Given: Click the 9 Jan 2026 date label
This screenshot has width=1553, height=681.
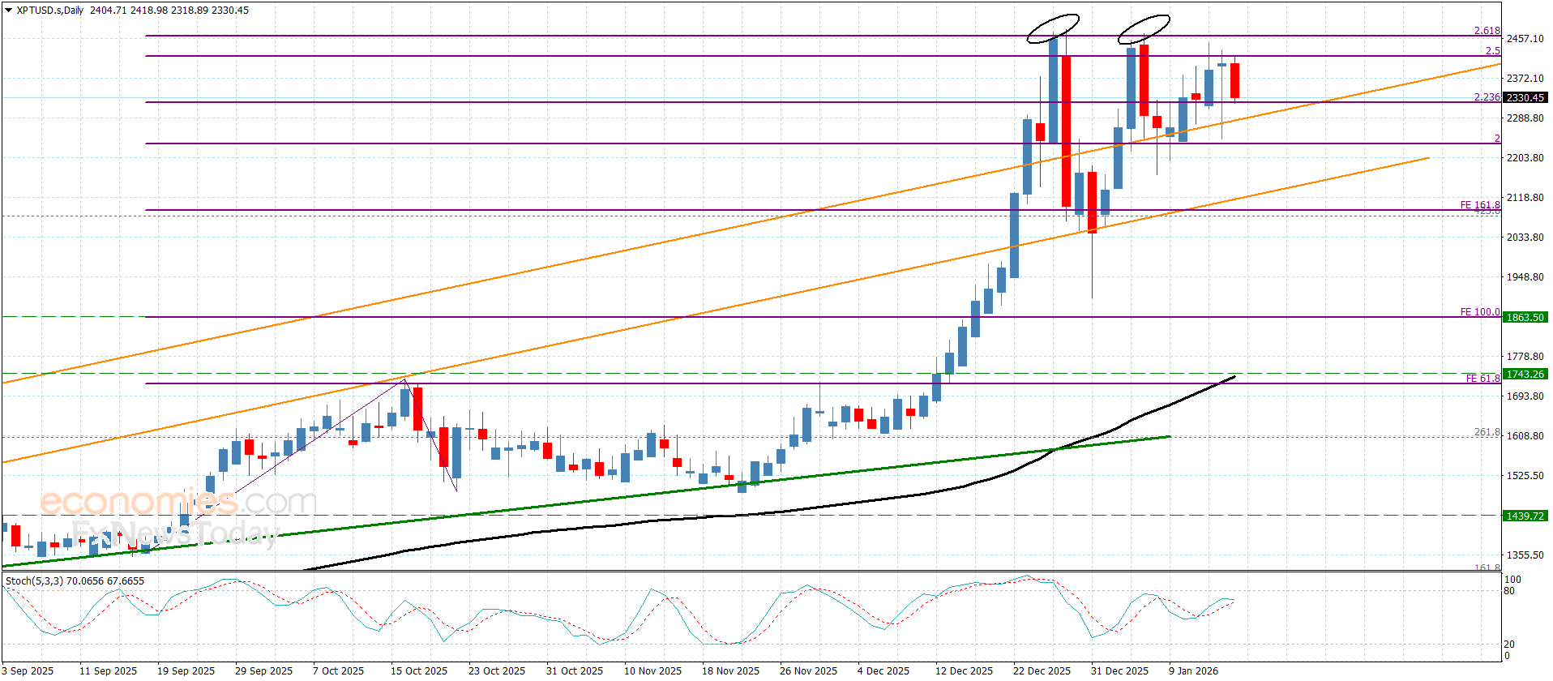Looking at the screenshot, I should tap(1193, 670).
